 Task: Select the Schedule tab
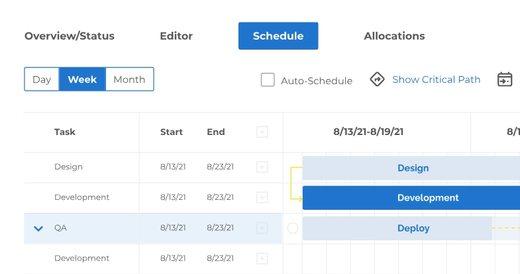click(x=278, y=36)
